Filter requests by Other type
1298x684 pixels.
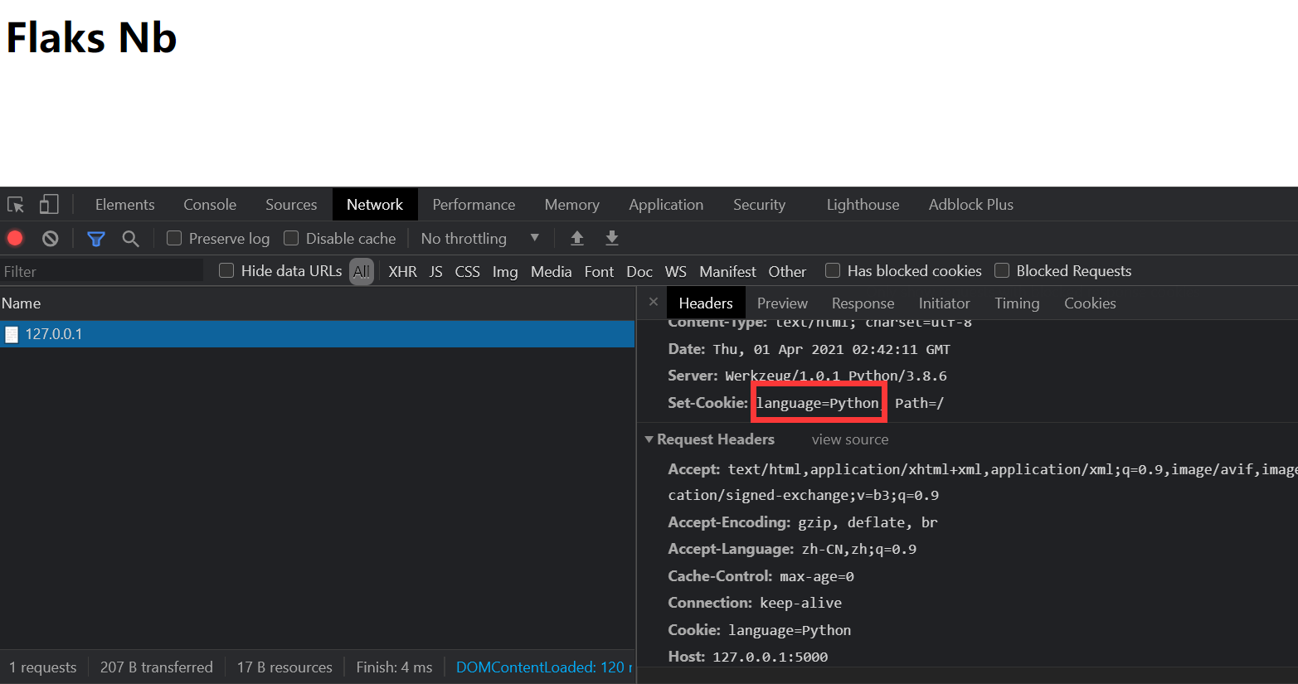click(x=787, y=271)
